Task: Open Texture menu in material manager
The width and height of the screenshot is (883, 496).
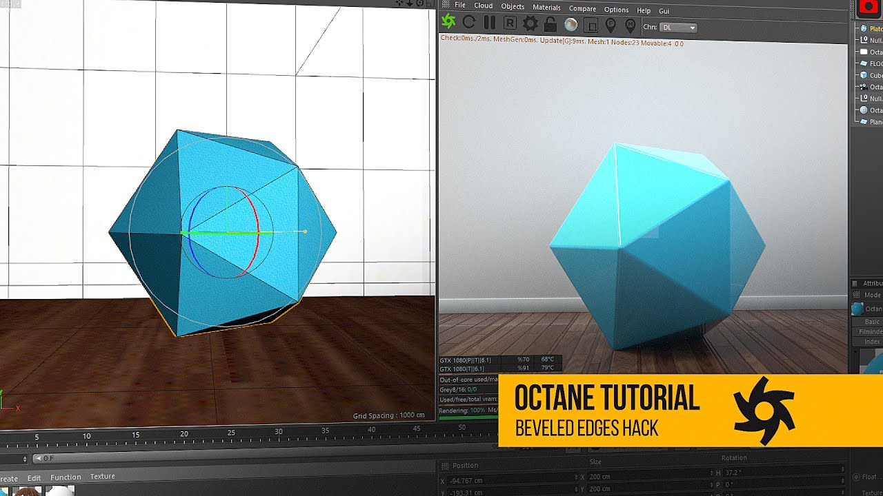Action: pyautogui.click(x=102, y=476)
